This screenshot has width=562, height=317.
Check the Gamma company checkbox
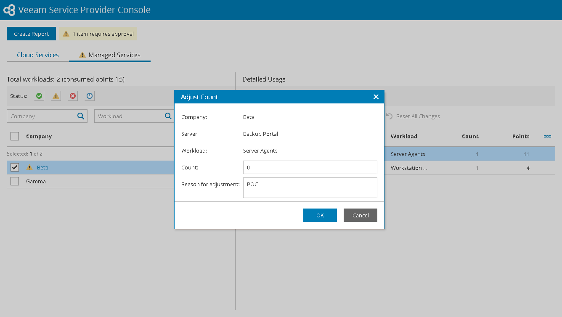coord(15,181)
